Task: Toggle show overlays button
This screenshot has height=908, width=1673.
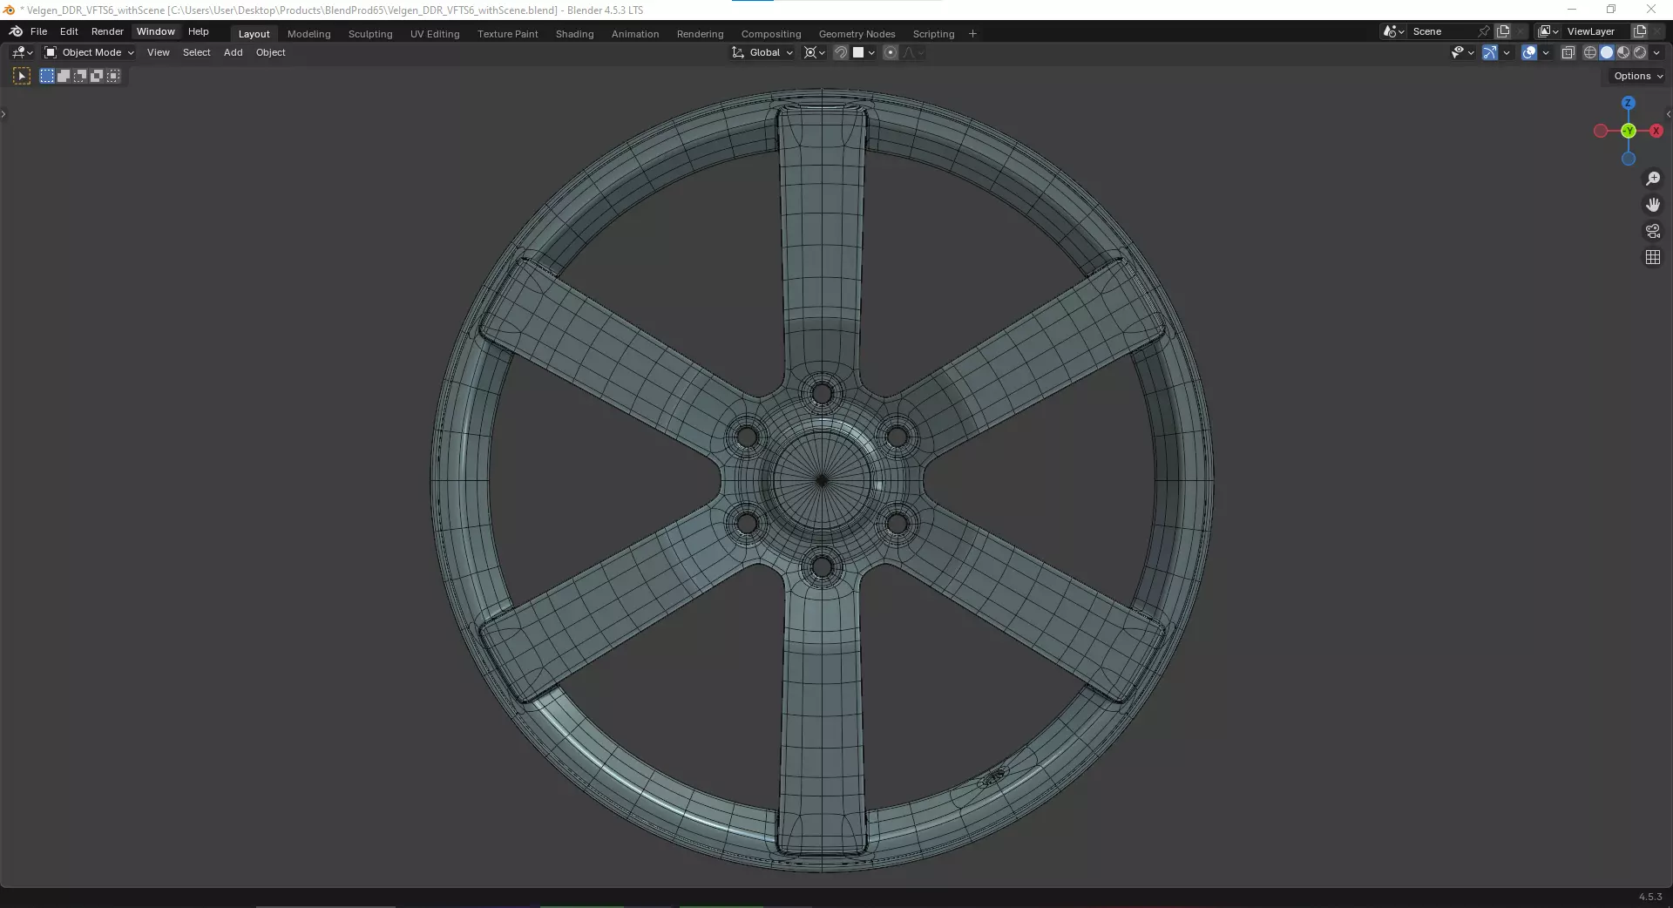Action: (1529, 52)
